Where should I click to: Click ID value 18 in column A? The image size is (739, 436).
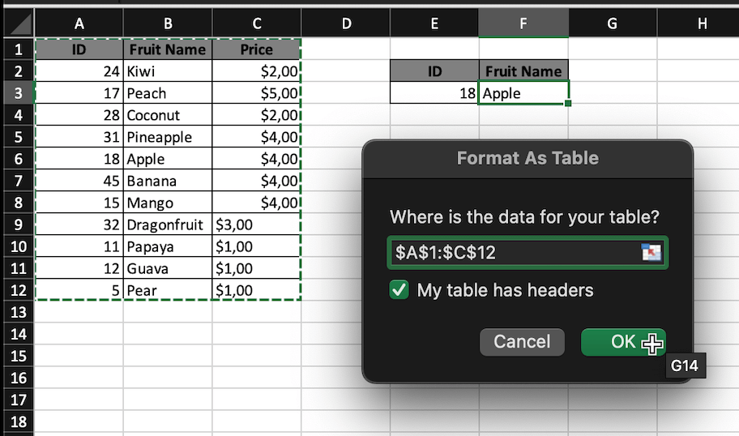(79, 159)
